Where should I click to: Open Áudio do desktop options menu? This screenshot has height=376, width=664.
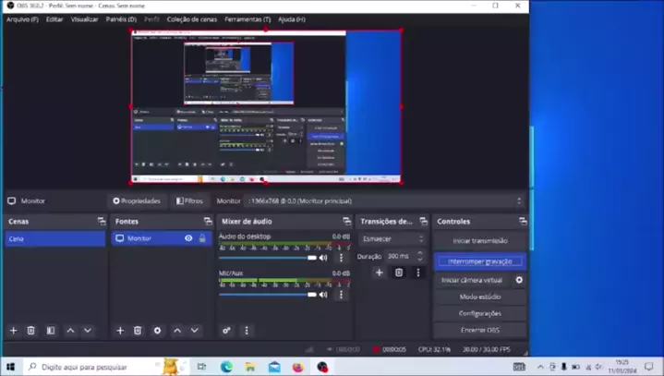(341, 258)
